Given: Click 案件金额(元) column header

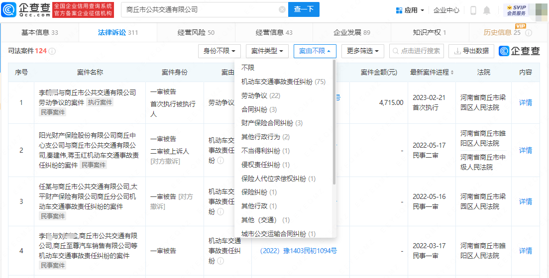Looking at the screenshot, I should [x=379, y=73].
